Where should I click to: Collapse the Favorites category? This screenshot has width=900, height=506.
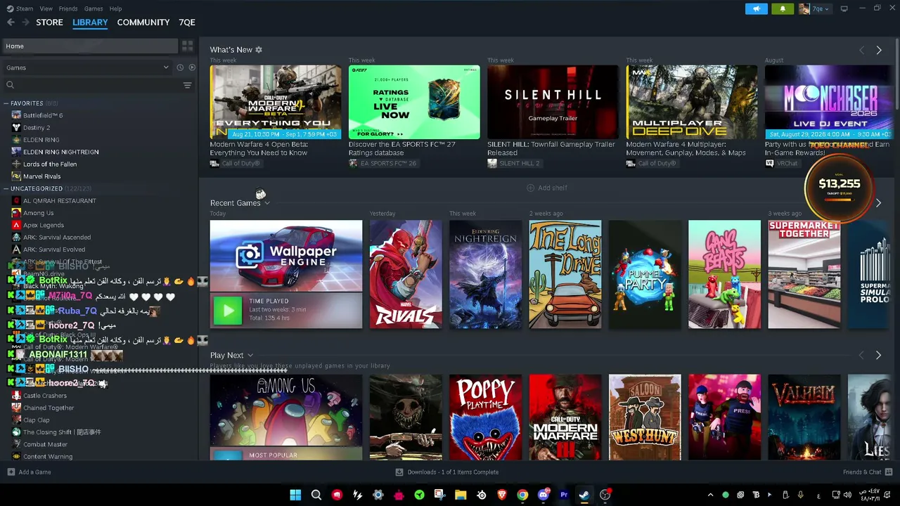(x=6, y=103)
